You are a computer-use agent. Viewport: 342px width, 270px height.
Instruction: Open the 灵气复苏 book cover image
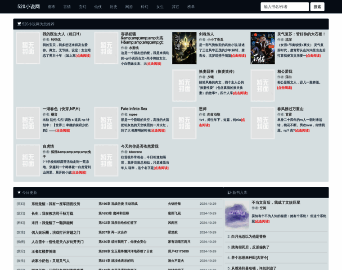coord(262,48)
